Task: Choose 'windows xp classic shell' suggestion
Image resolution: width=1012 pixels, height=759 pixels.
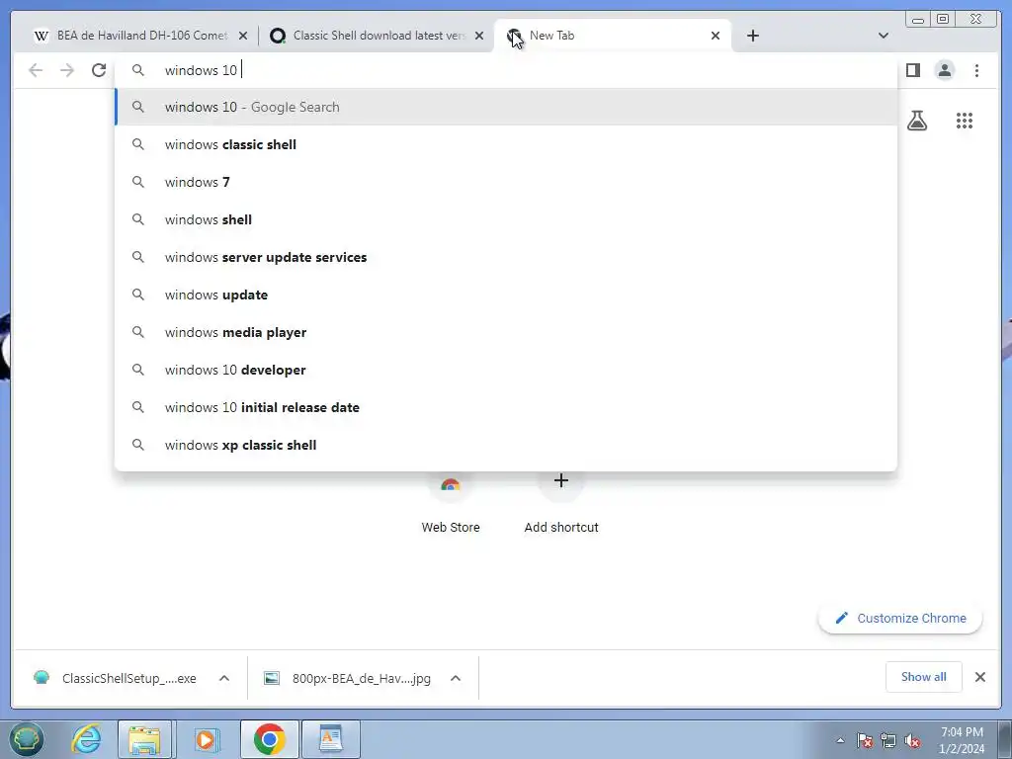Action: 506,445
